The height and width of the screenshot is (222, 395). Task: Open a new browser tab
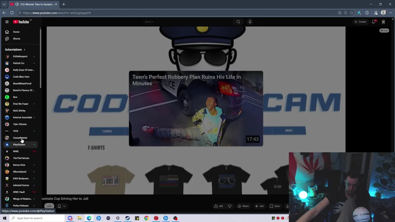(64, 4)
